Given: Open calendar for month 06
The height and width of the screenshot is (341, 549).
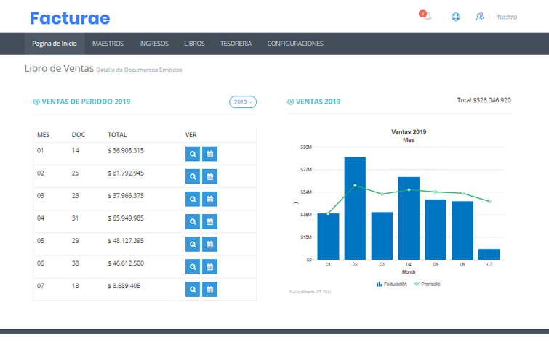Looking at the screenshot, I should (x=209, y=266).
